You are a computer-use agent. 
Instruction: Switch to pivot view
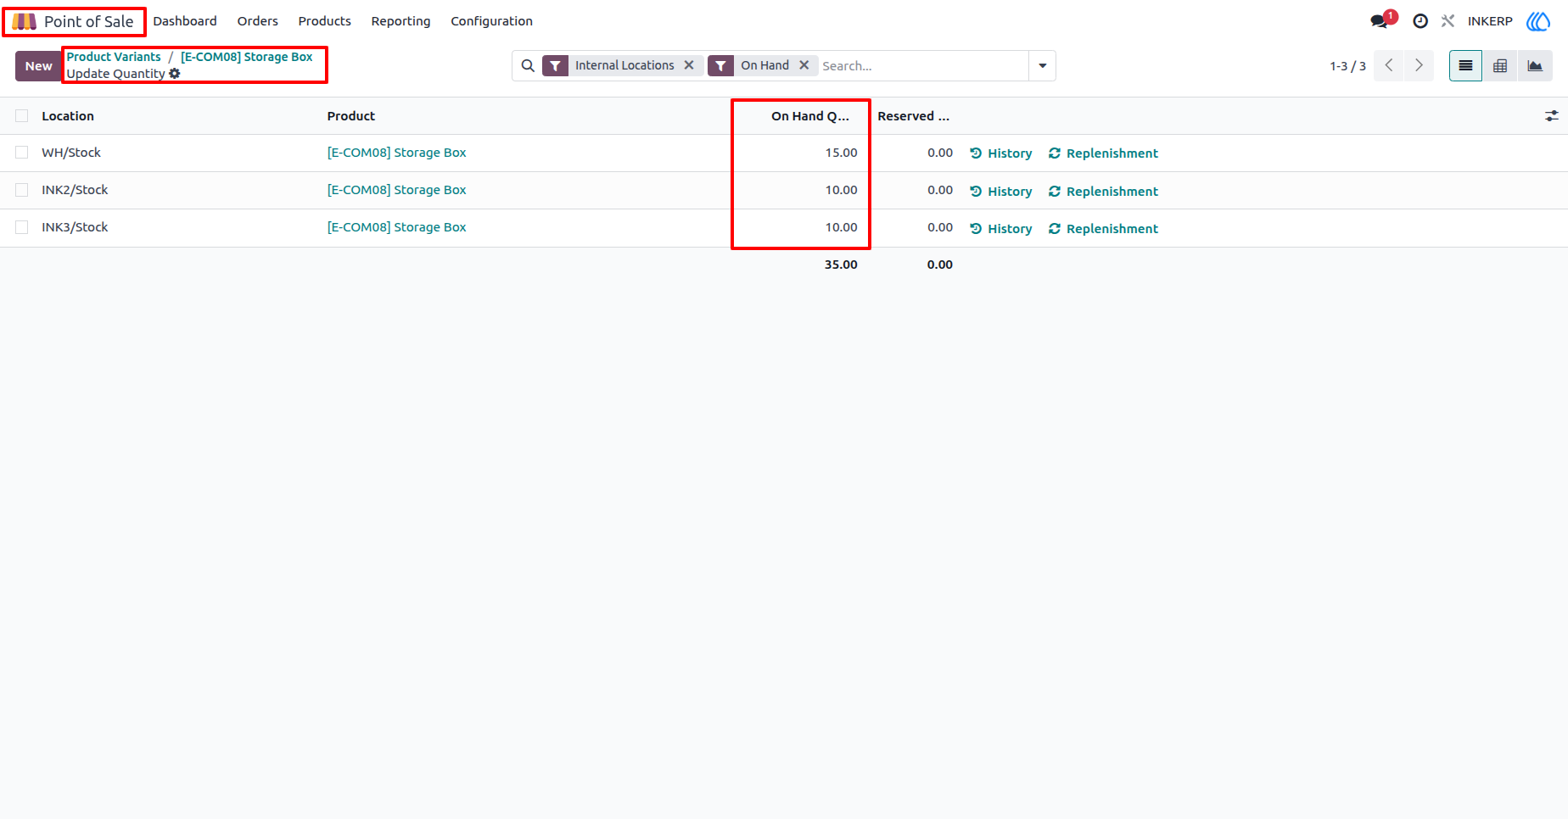pyautogui.click(x=1500, y=65)
